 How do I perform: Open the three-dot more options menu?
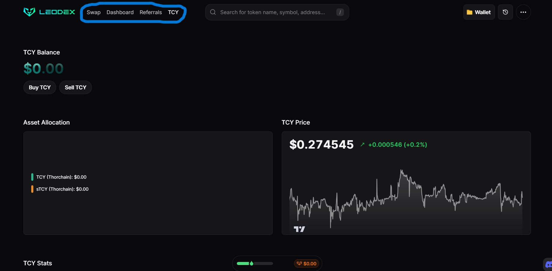click(x=523, y=12)
